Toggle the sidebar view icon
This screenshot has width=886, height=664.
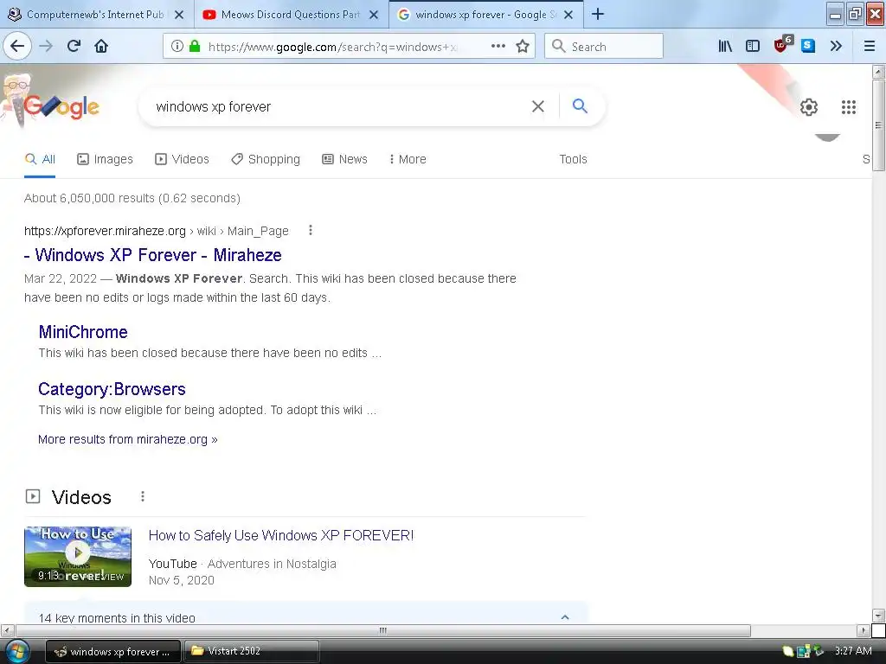[x=753, y=46]
